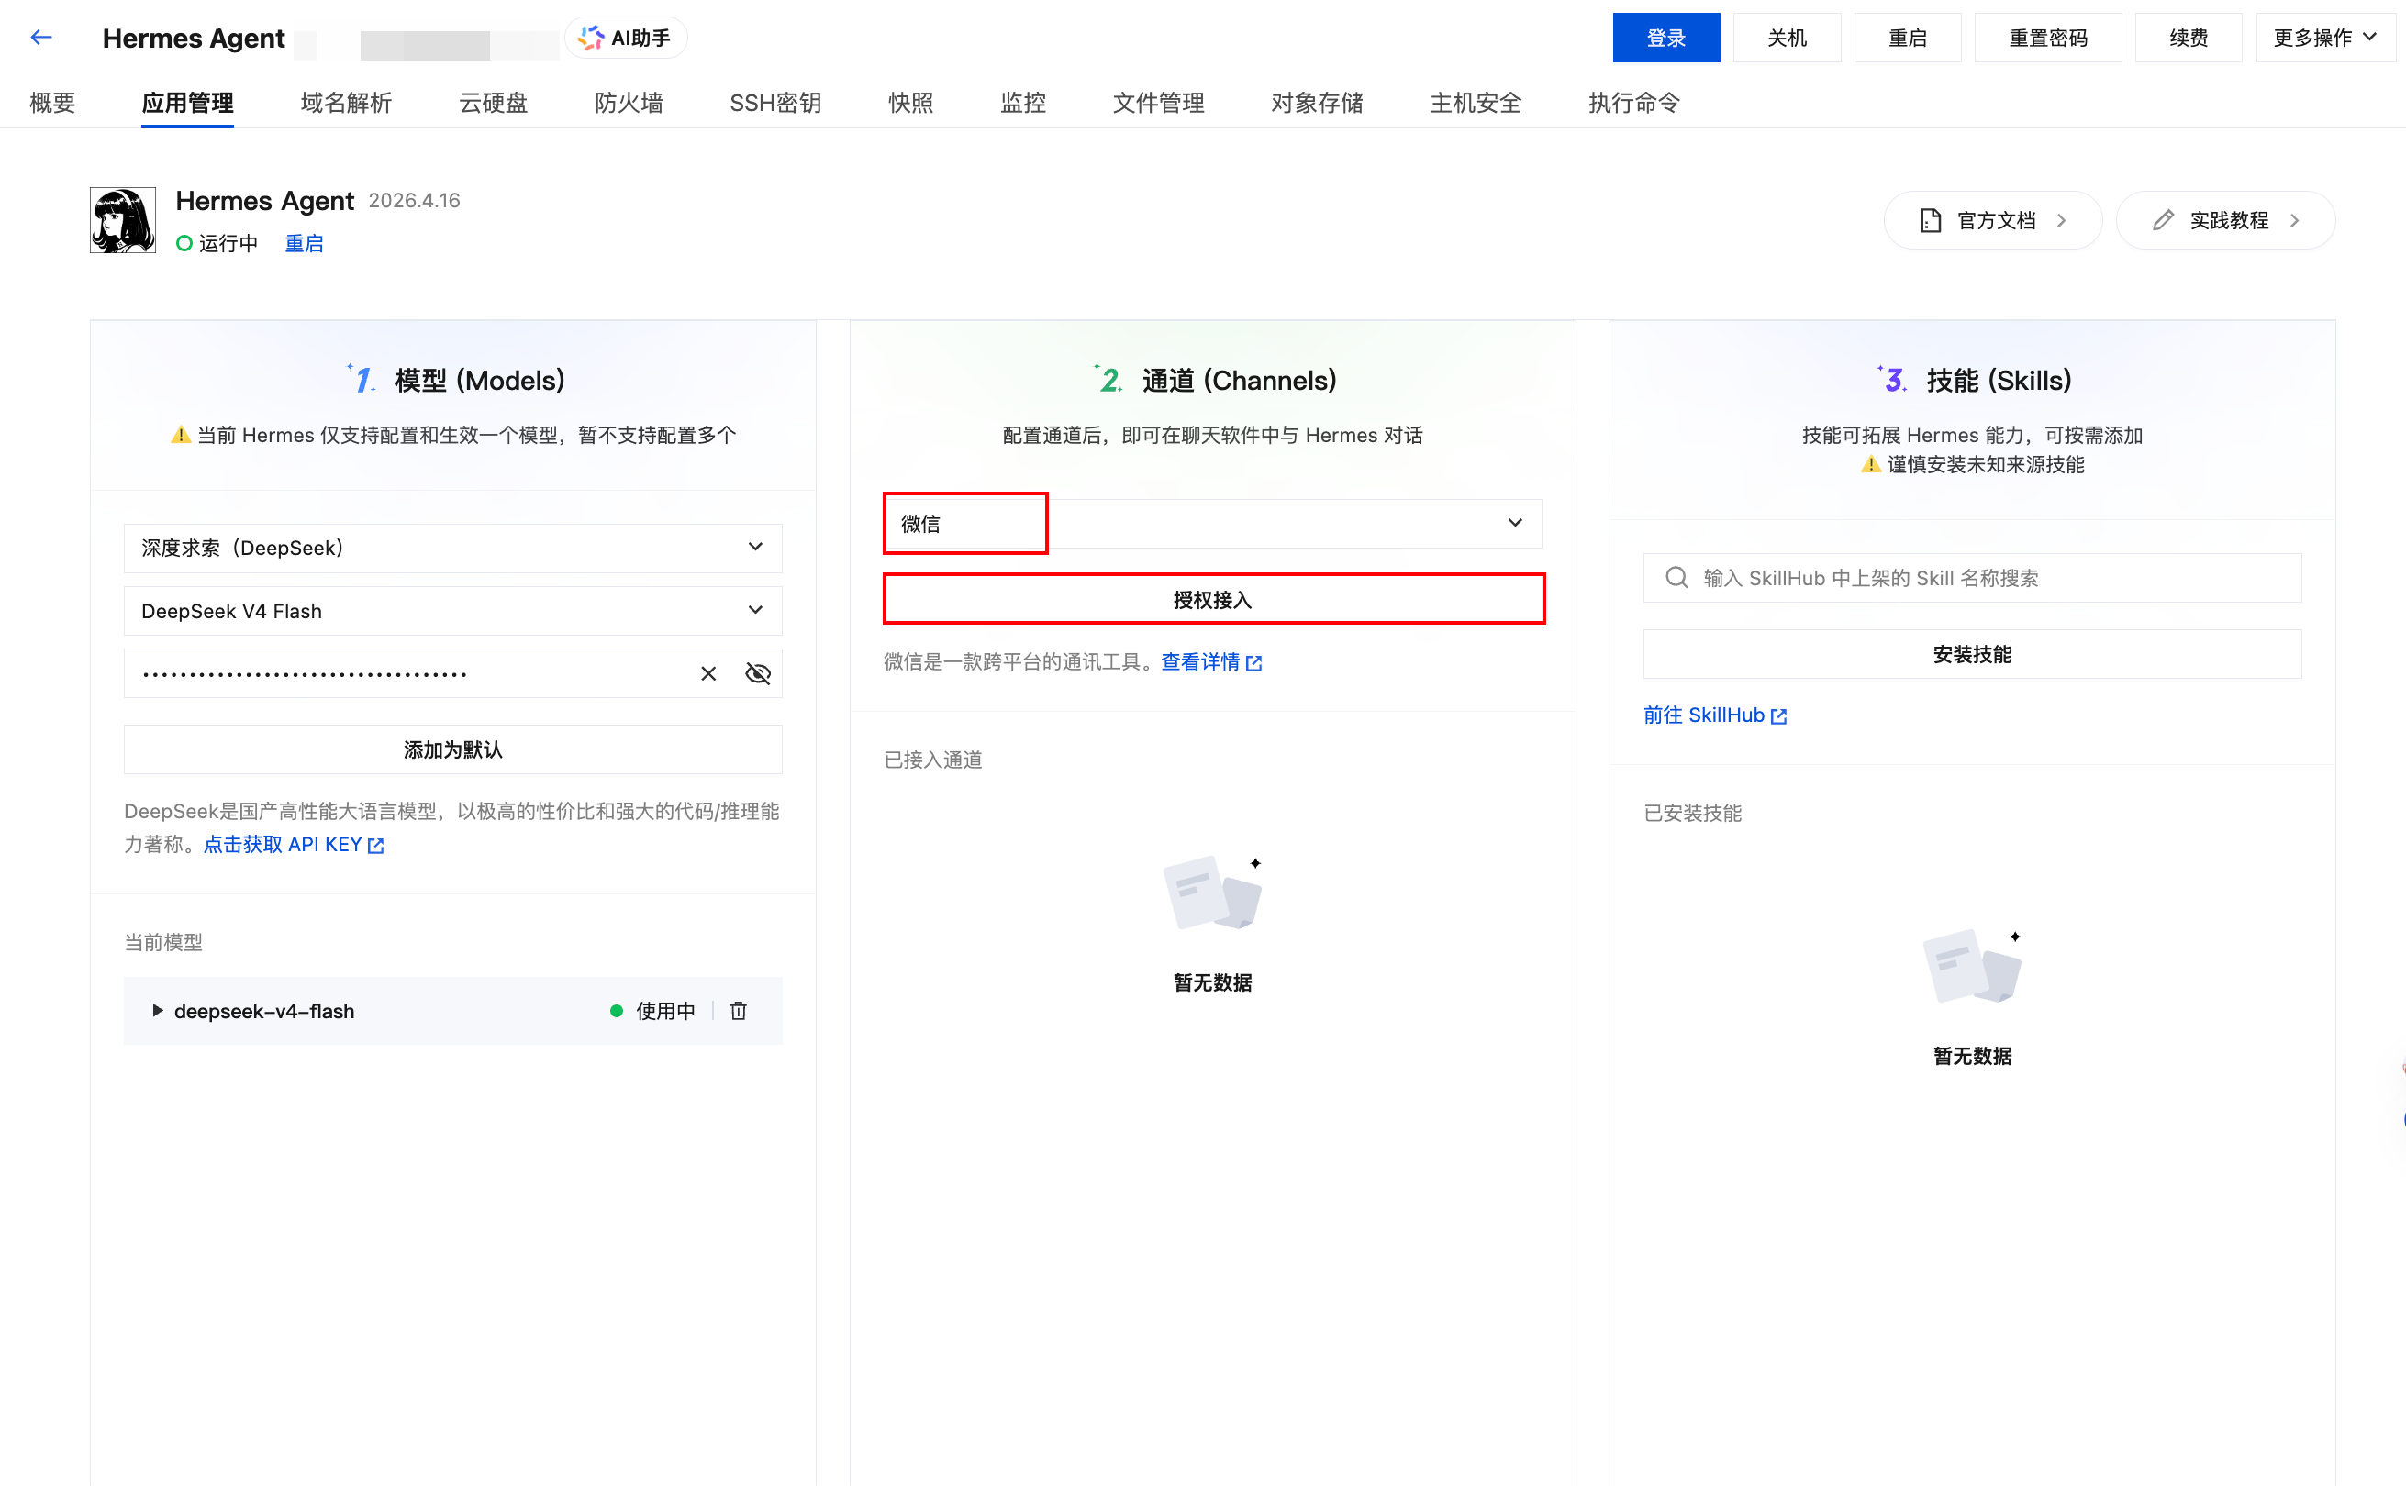Switch to 概要 tab
The width and height of the screenshot is (2406, 1486).
click(x=52, y=102)
